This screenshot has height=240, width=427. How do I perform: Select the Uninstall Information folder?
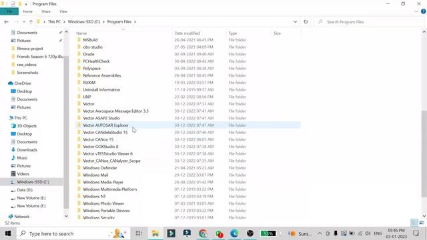click(x=101, y=90)
